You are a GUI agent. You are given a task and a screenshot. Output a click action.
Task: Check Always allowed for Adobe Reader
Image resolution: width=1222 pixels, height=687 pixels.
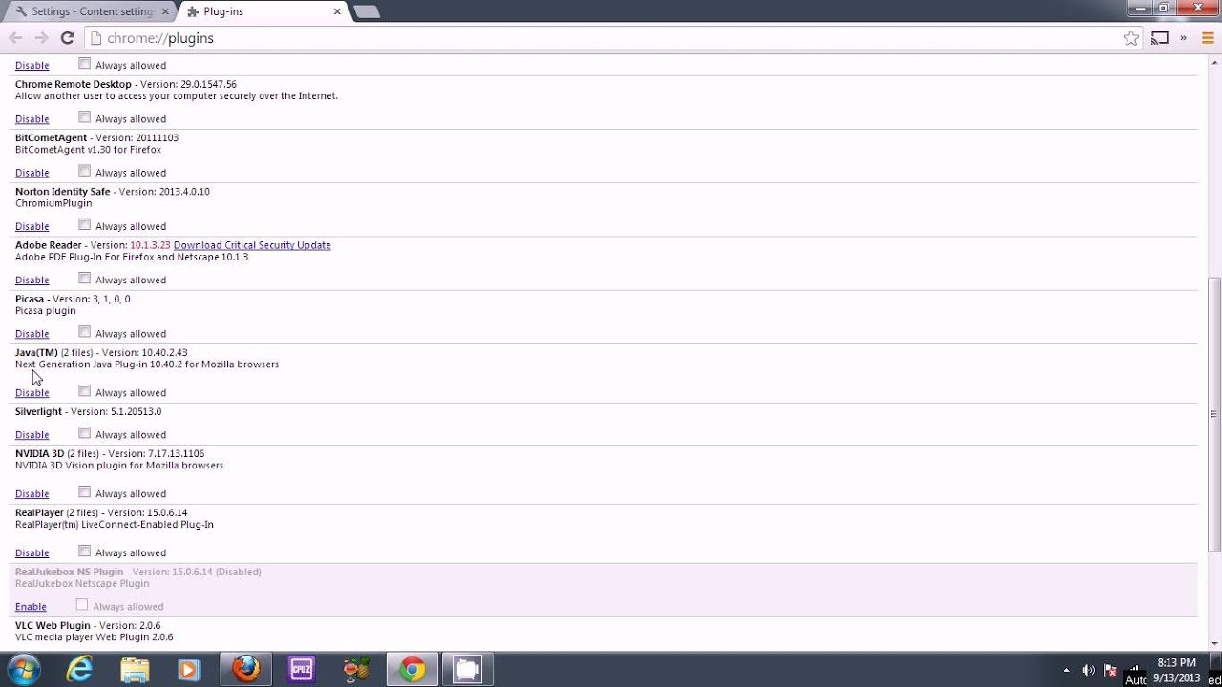tap(84, 278)
